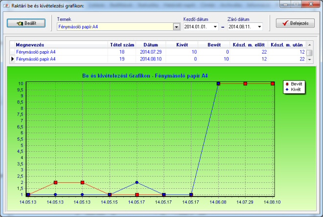This screenshot has width=323, height=217.
Task: Click the Készl. m. előtt column header
Action: coord(249,45)
